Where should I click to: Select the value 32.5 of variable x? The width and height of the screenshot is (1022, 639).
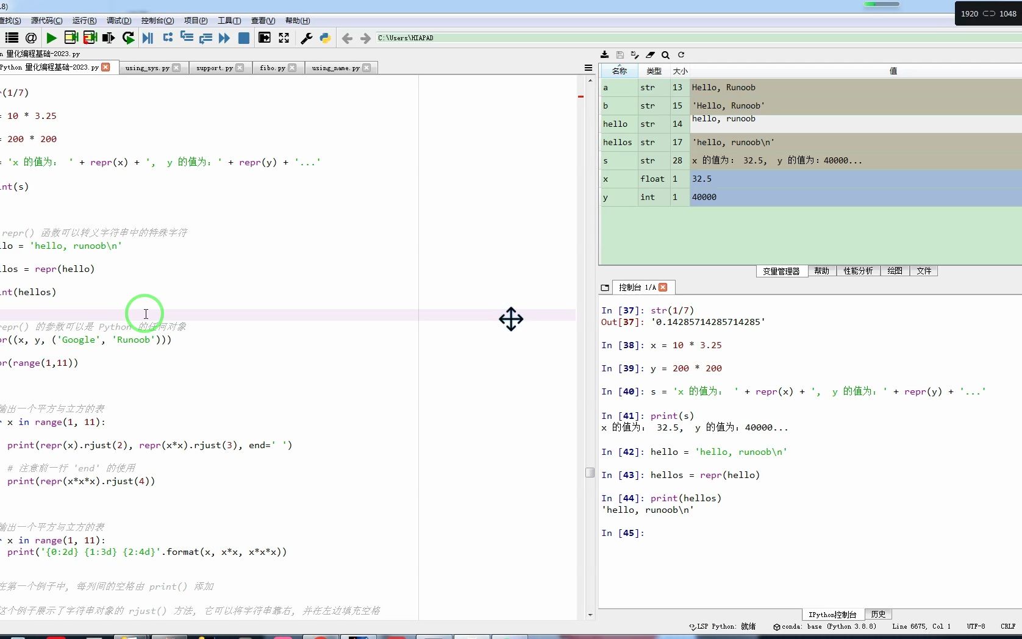coord(856,179)
